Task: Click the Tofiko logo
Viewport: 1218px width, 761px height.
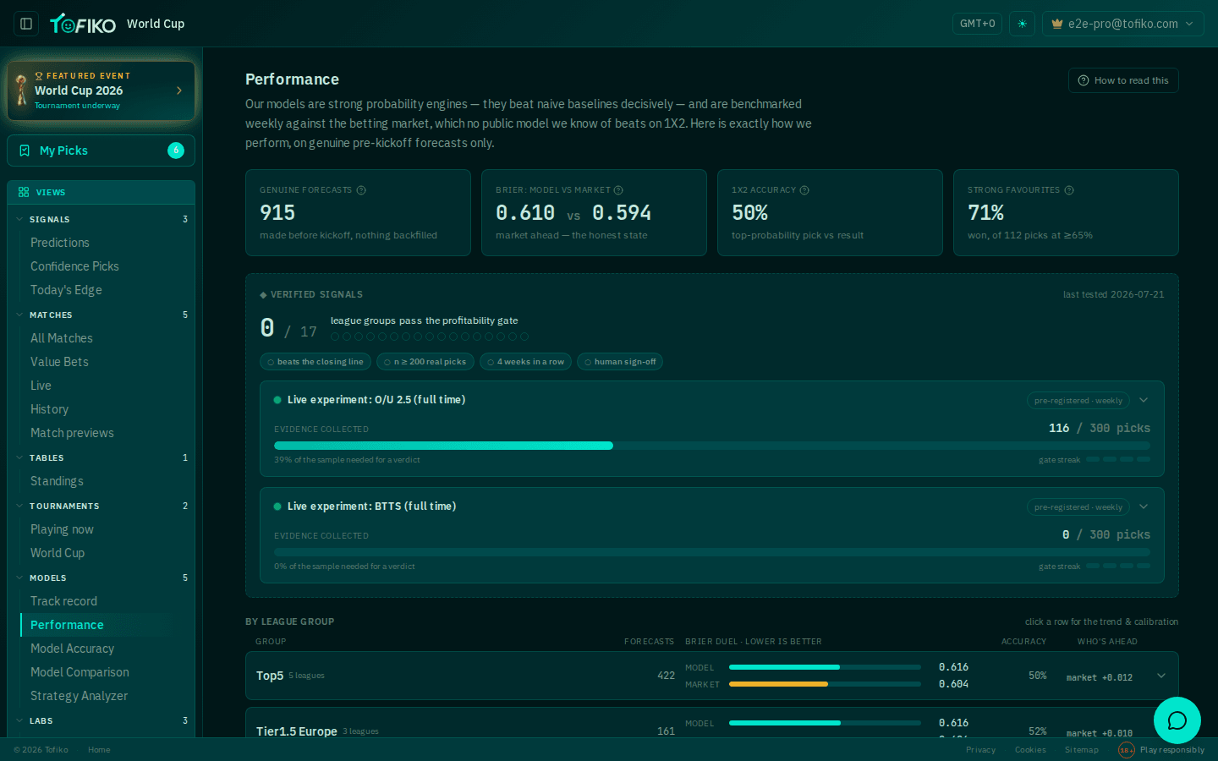Action: point(83,24)
